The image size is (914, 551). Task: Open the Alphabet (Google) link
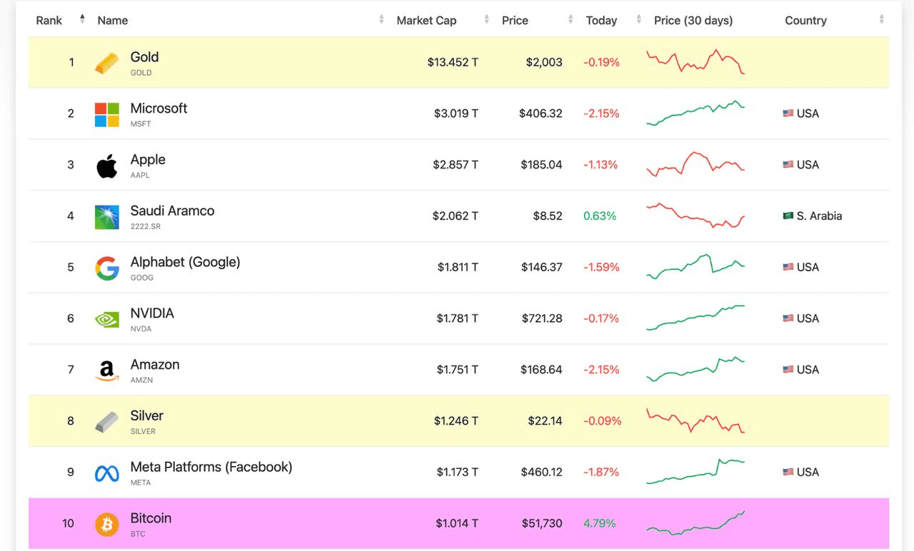point(185,263)
